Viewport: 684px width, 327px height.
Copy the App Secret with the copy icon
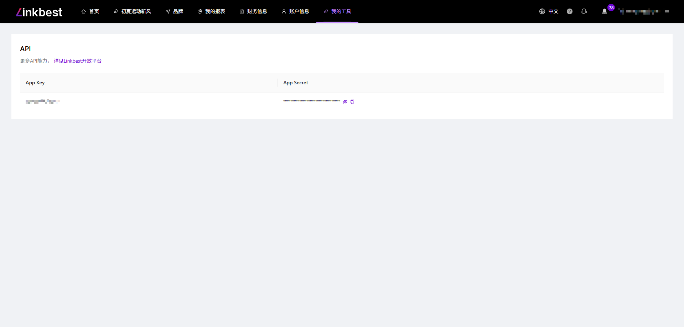(x=352, y=102)
